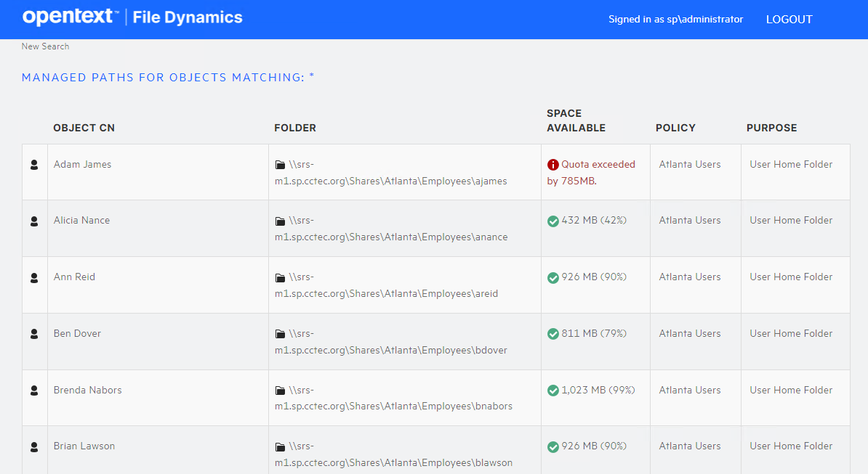Click Atlanta Users policy in Ben Dover row
The height and width of the screenshot is (474, 868).
coord(689,334)
